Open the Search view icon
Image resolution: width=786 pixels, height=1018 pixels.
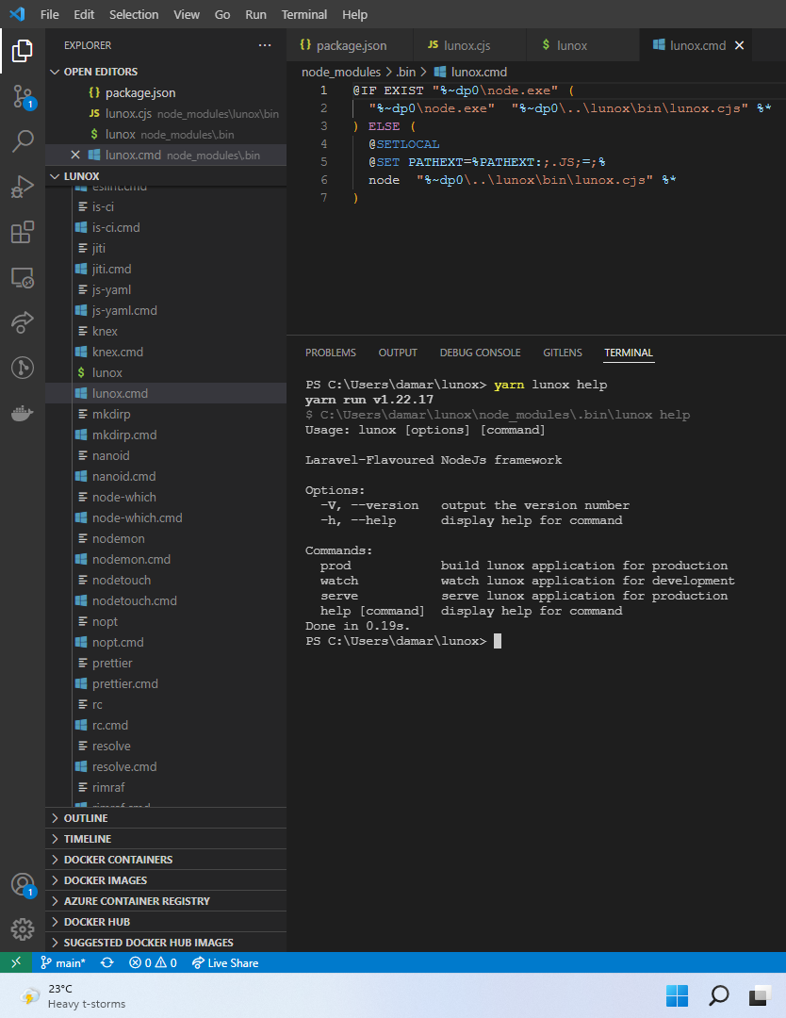(22, 140)
